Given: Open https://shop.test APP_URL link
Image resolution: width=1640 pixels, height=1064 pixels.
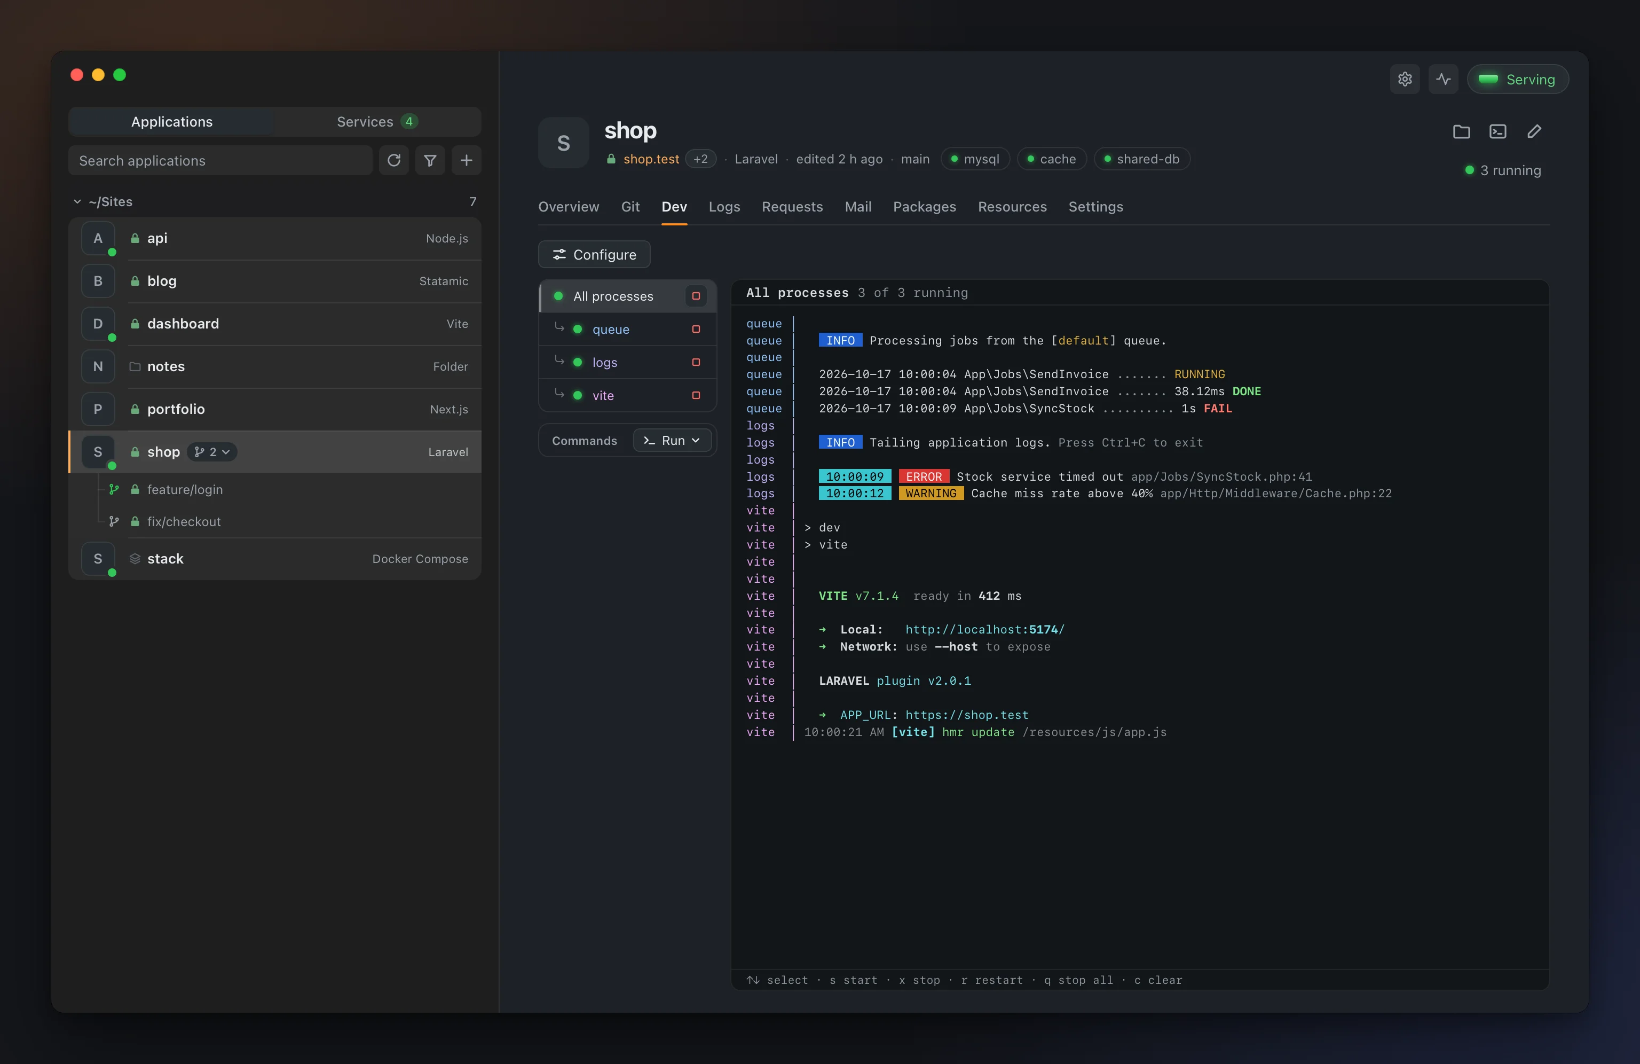Looking at the screenshot, I should [967, 715].
